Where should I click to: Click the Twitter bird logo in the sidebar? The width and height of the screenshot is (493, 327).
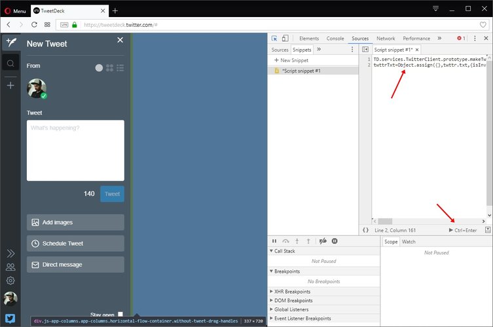[10, 318]
